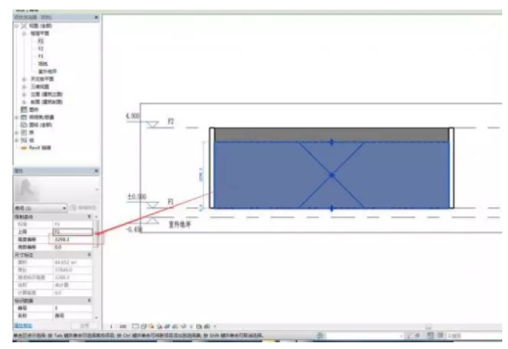This screenshot has height=349, width=508.
Task: Select the area value 84.652 m²
Action: (x=66, y=262)
